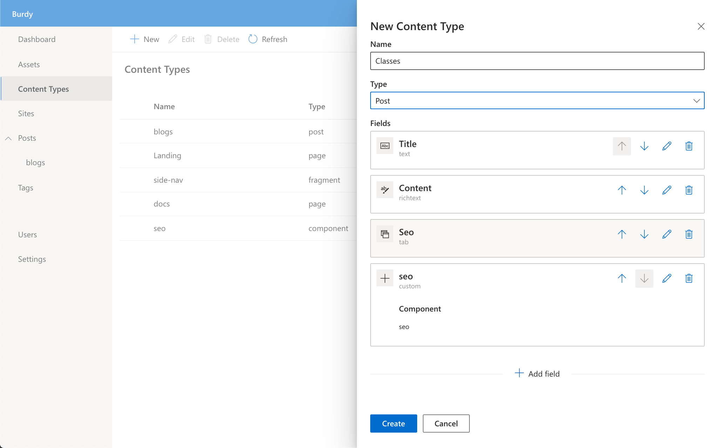Delete the Title field using trash icon
Screen dimensions: 718x448
(x=689, y=146)
